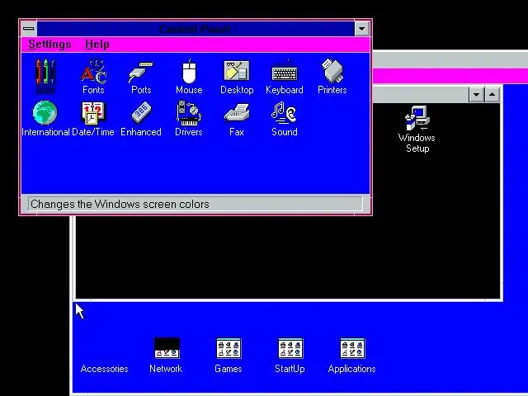Open the Accessories program group
The width and height of the screenshot is (528, 396).
coord(105,369)
